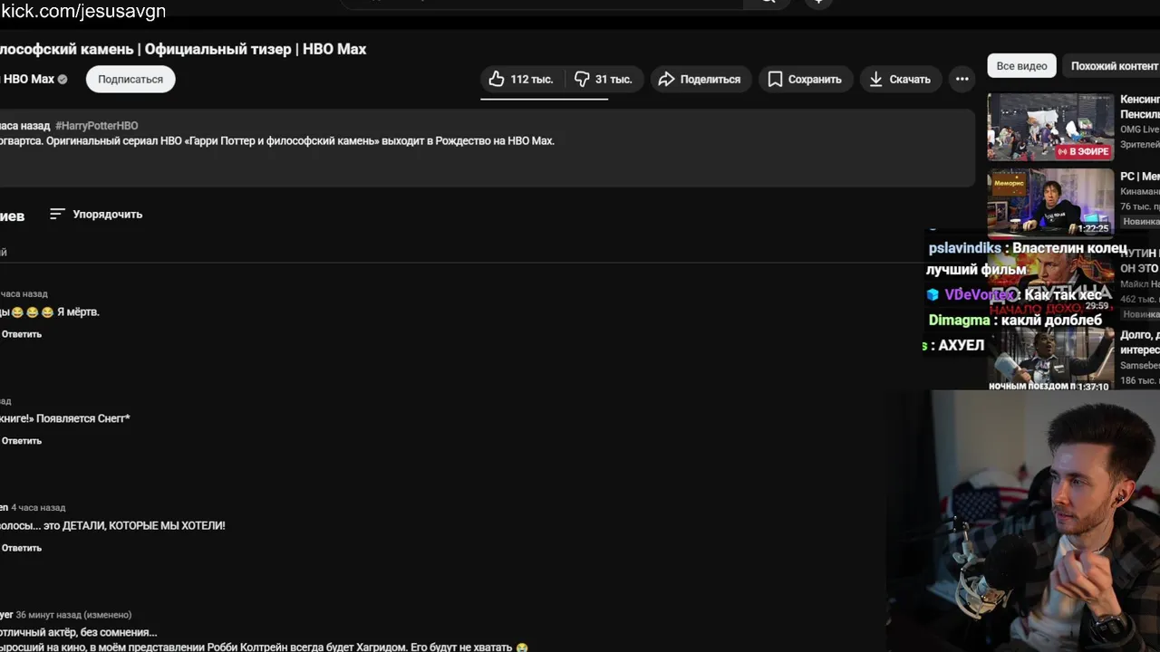Click the kick.com/jesusavgn watermark text
This screenshot has height=652, width=1160.
coord(82,11)
